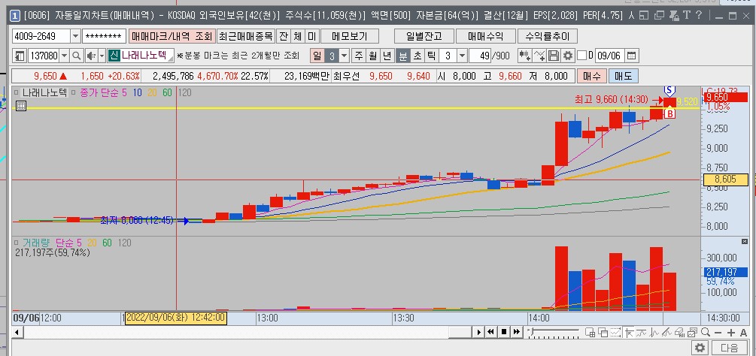Click the blue 매도 sell button
The image size is (756, 356).
point(623,76)
